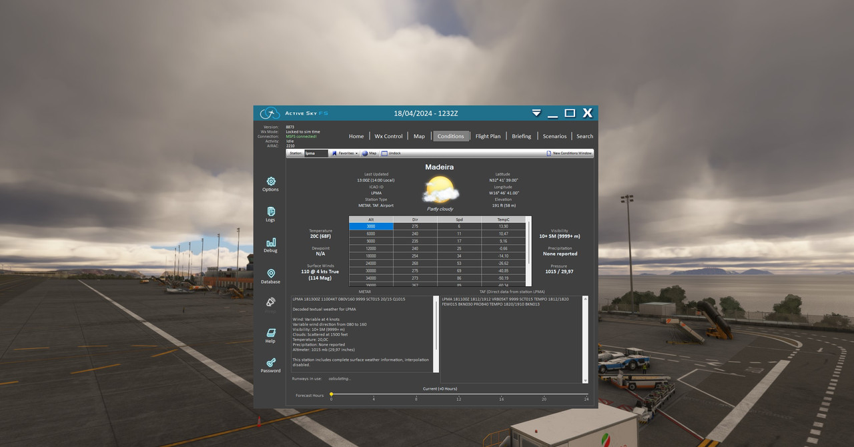Open the Map tab
Image resolution: width=854 pixels, height=447 pixels.
(x=419, y=136)
